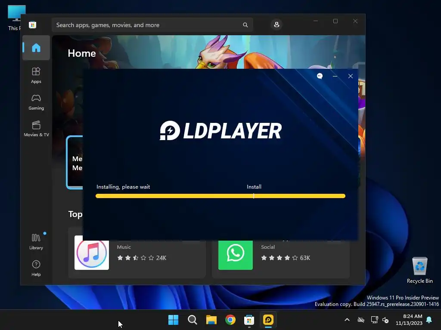Open the clock showing 8:24 AM
The image size is (441, 330).
click(x=409, y=320)
